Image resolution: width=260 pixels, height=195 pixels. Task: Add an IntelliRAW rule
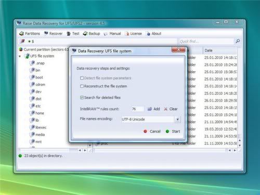(x=153, y=109)
